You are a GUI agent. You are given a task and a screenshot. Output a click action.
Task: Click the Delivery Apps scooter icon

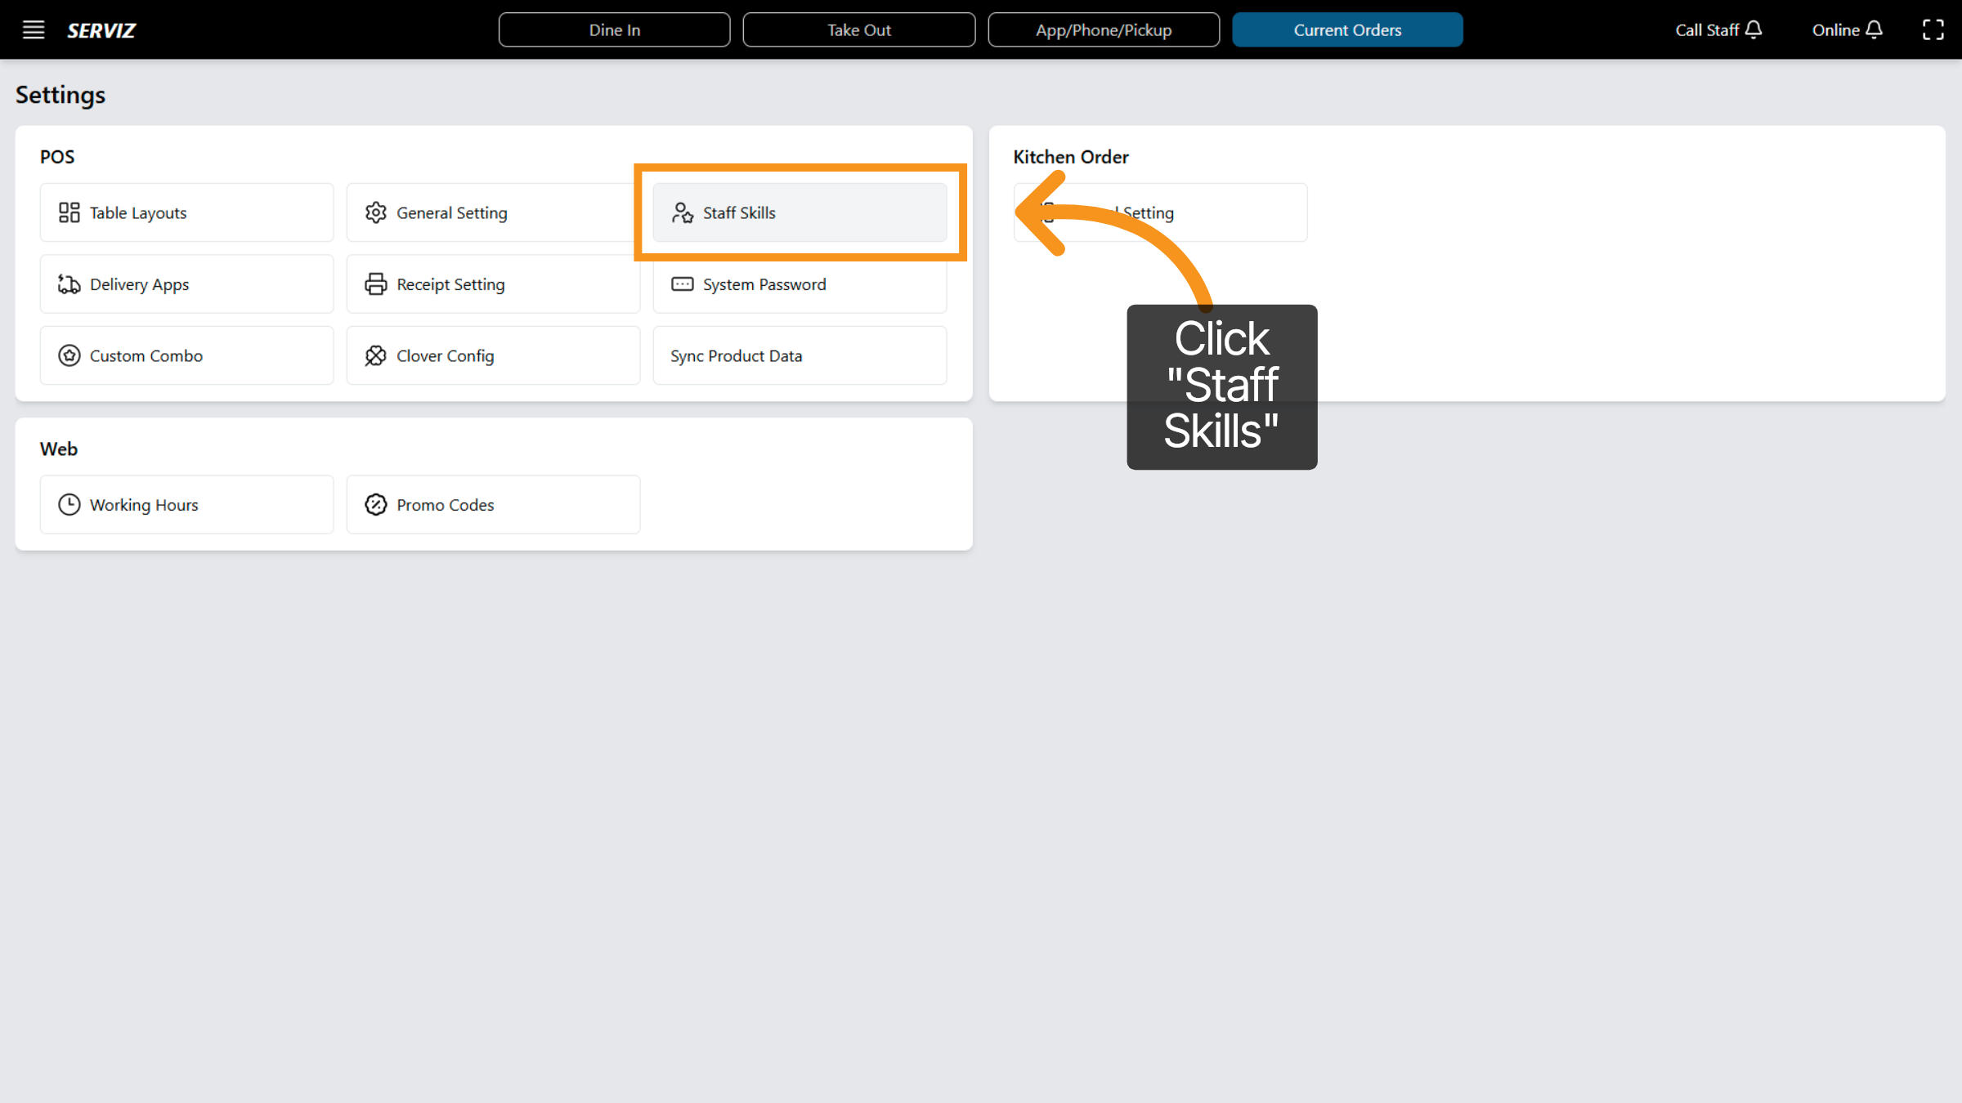click(x=69, y=284)
